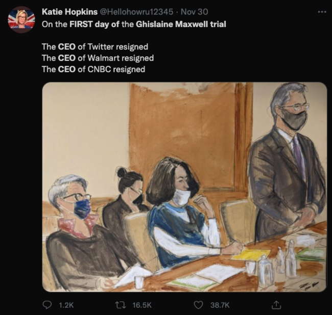This screenshot has height=315, width=332.
Task: Click the line about CNBC CEO resigning
Action: point(93,69)
